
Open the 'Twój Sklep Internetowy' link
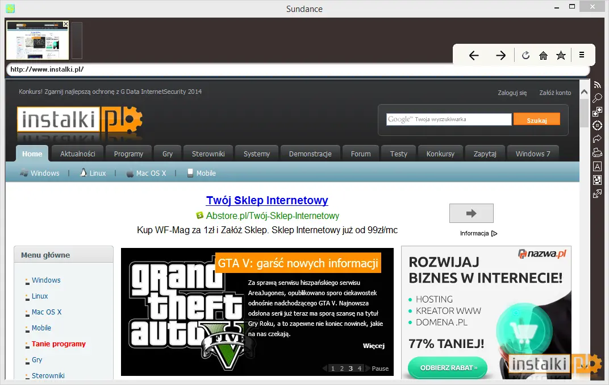click(267, 200)
